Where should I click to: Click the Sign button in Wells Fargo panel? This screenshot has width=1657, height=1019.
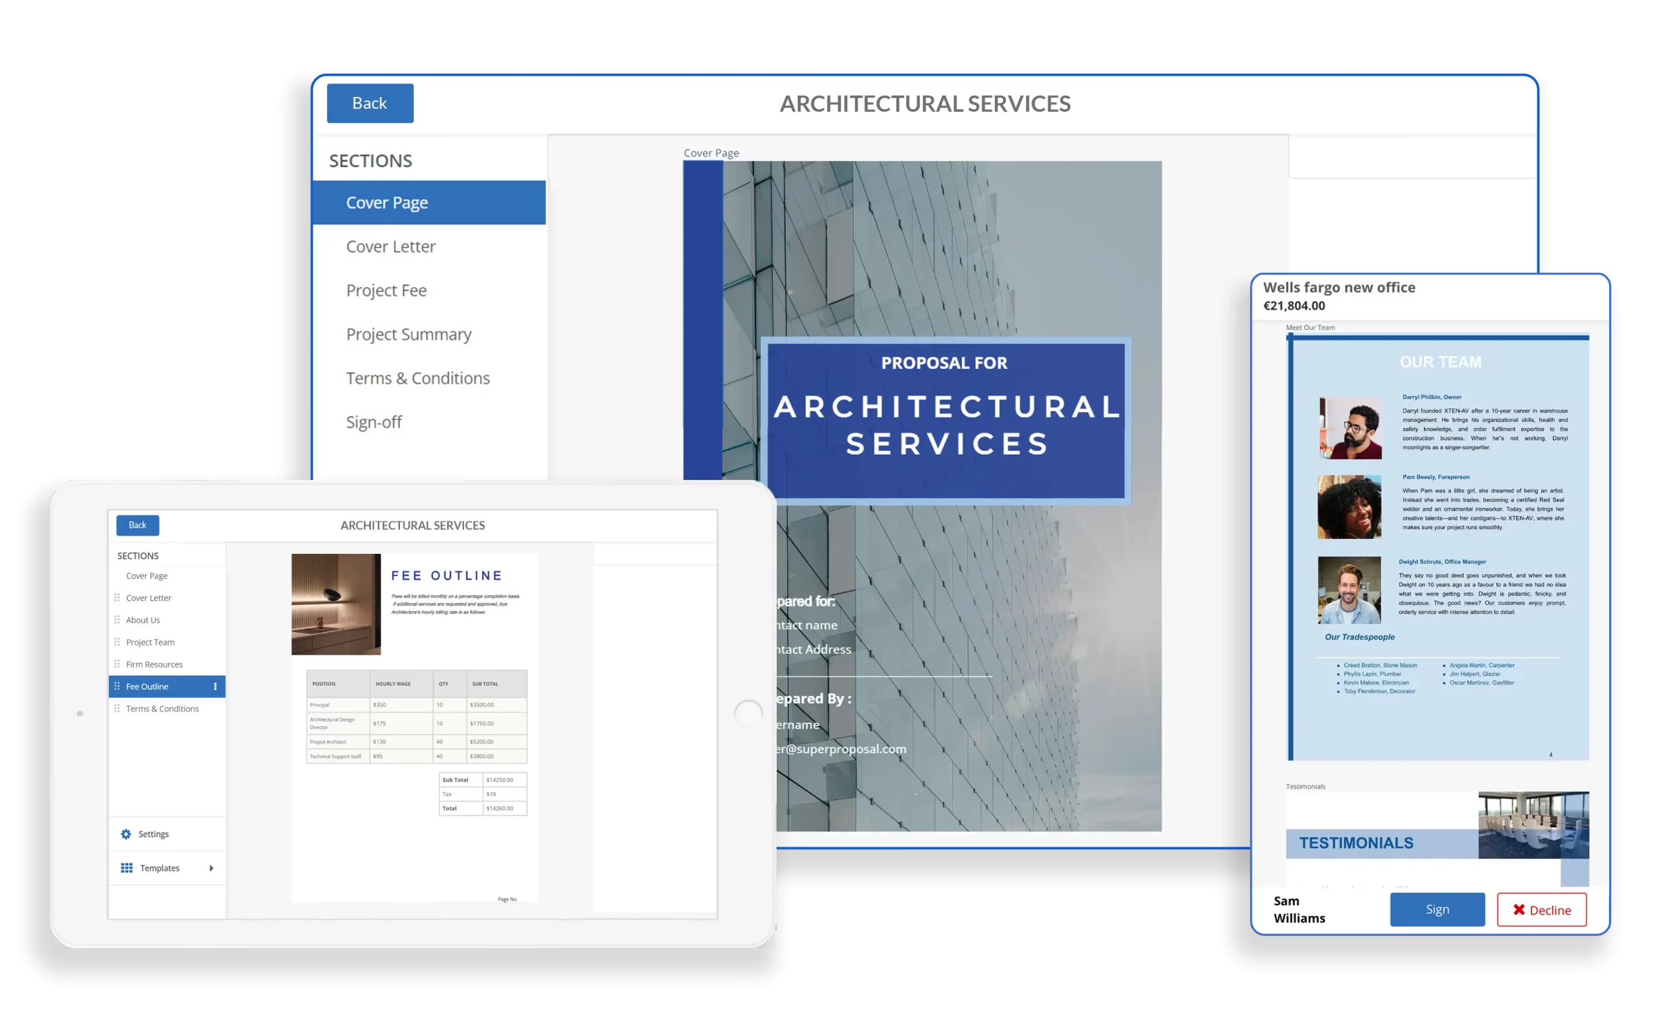(1438, 909)
